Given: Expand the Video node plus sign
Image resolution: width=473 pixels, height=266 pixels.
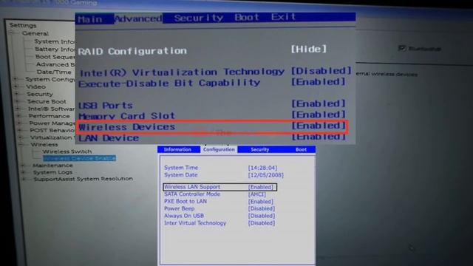Looking at the screenshot, I should click(16, 86).
